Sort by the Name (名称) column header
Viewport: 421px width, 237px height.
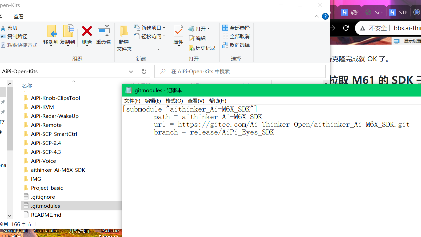(27, 86)
